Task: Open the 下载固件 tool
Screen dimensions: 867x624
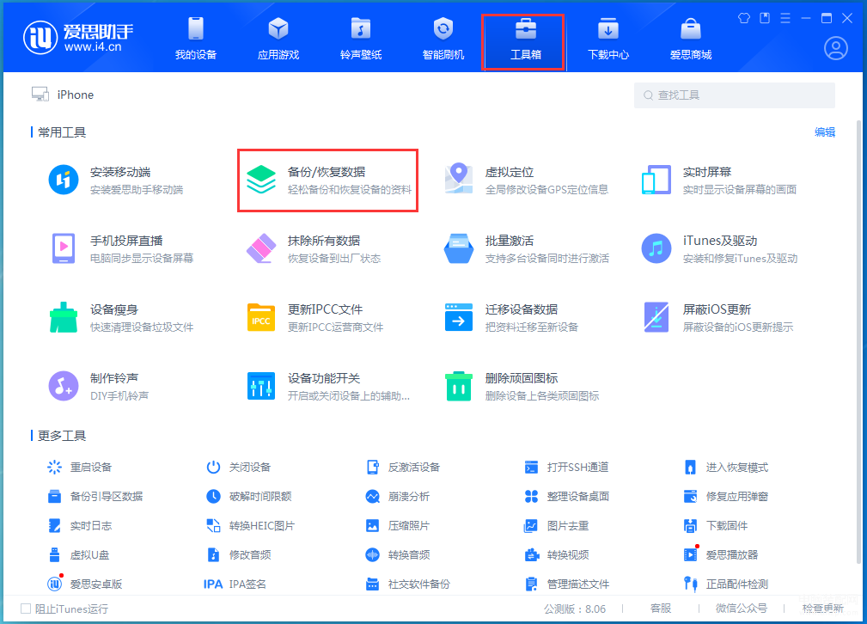Action: coord(716,526)
